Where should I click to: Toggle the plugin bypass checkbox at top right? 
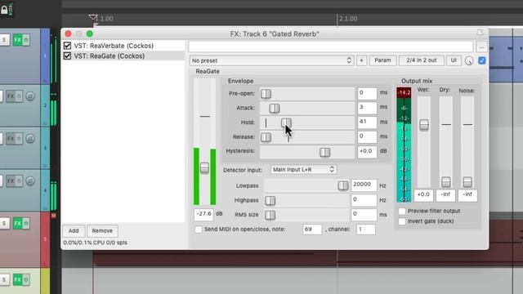tap(481, 60)
